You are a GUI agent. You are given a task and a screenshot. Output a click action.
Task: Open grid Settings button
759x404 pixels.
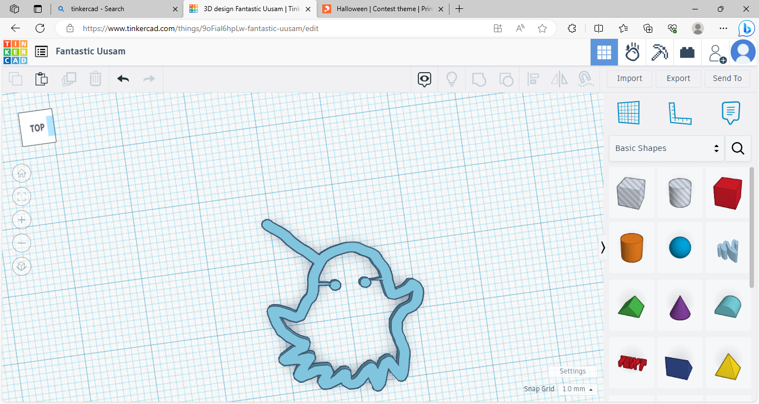pos(572,371)
